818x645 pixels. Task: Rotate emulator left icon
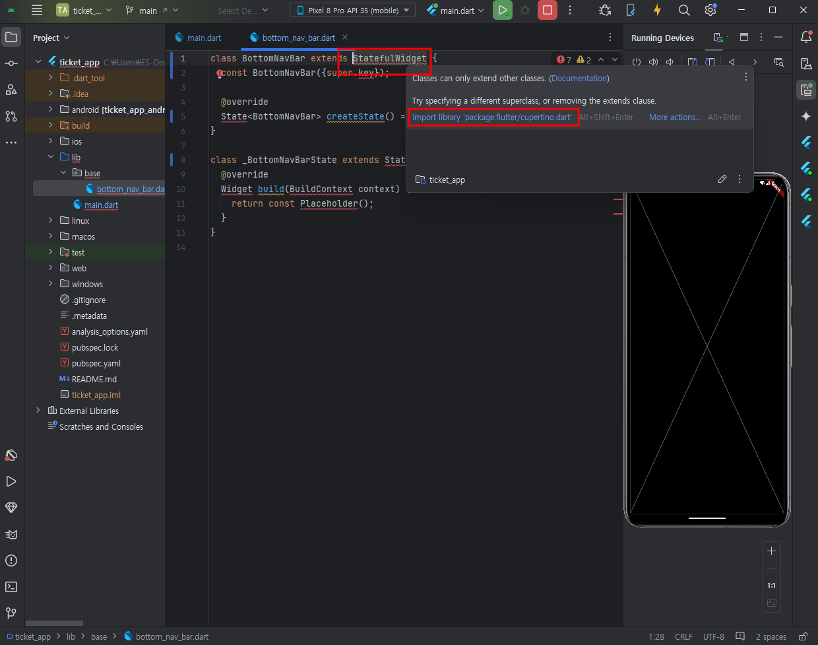pyautogui.click(x=693, y=62)
